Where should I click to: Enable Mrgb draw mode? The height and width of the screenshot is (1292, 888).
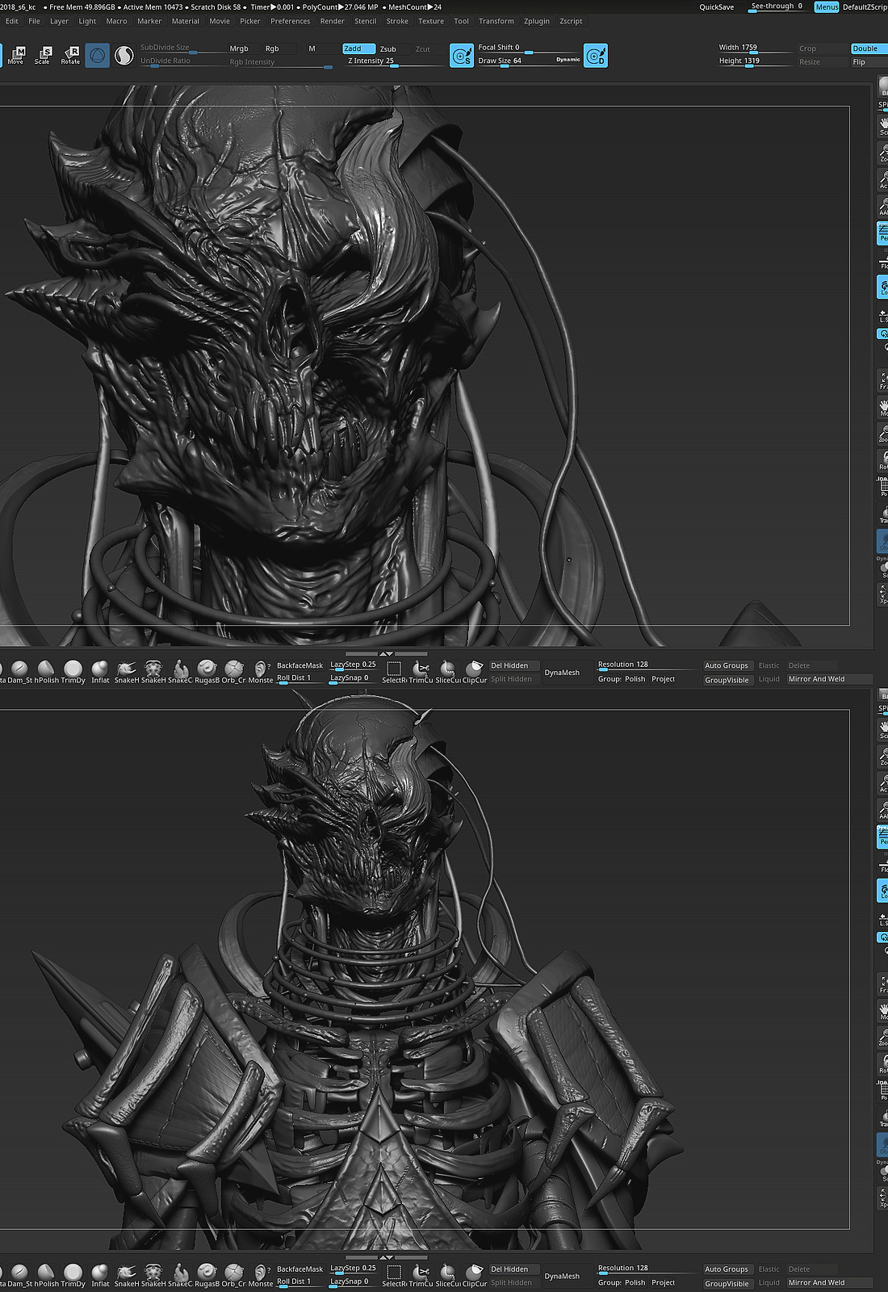[x=239, y=48]
